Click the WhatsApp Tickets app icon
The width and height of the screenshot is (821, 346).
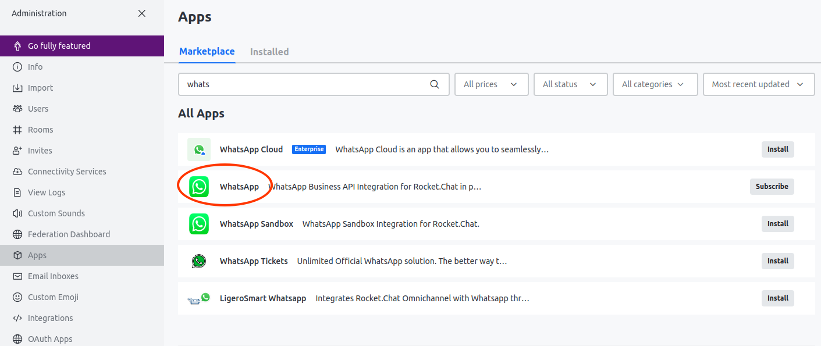[199, 261]
